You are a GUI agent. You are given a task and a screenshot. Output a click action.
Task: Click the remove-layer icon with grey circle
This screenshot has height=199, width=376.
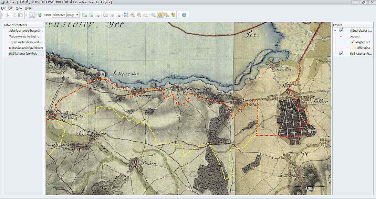pyautogui.click(x=97, y=15)
